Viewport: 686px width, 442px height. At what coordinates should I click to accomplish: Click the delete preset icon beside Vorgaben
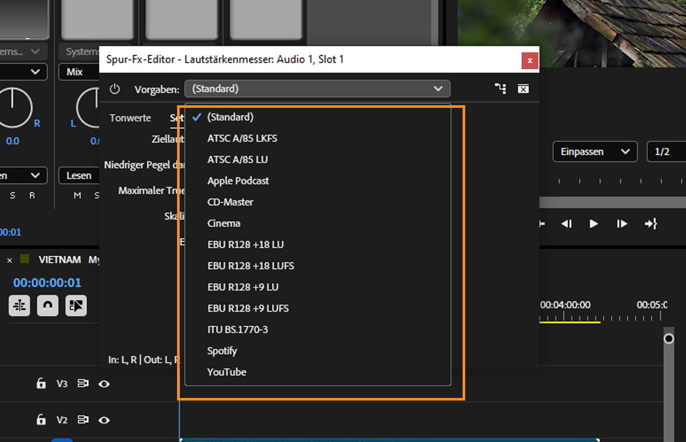523,89
